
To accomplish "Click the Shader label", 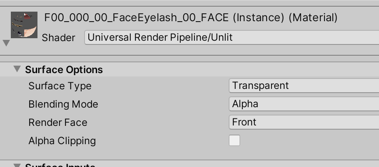I will click(x=58, y=38).
